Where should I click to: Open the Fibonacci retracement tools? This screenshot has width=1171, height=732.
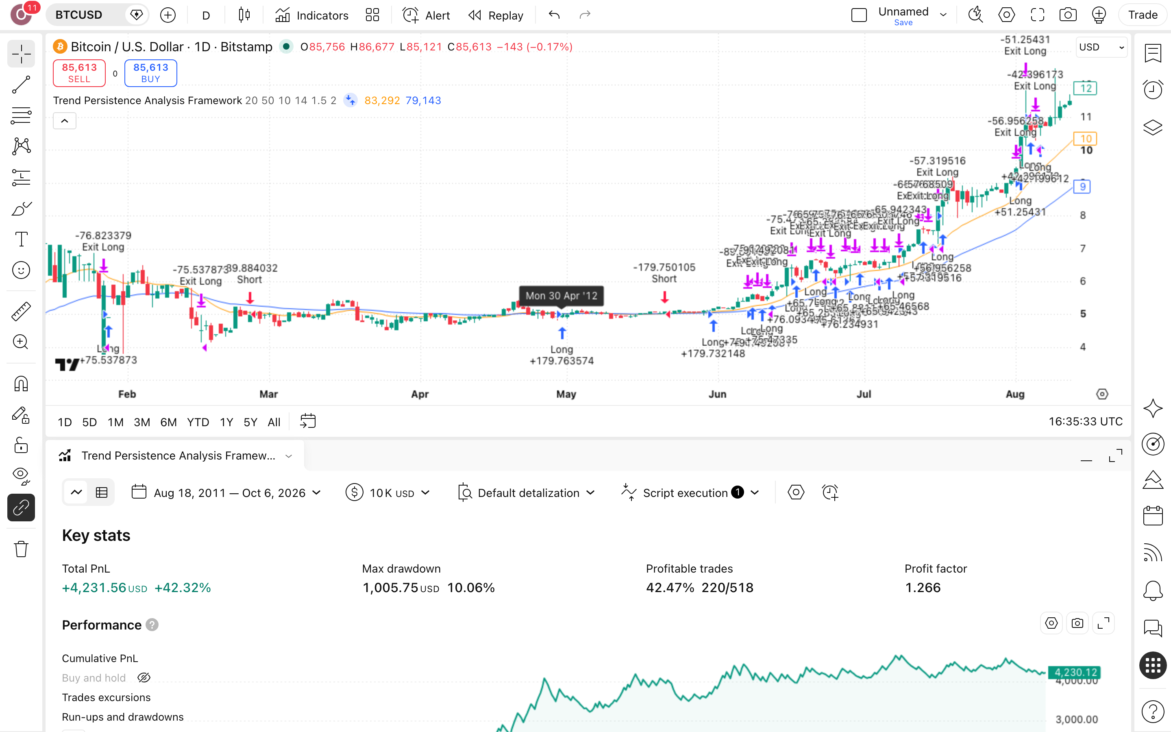point(21,115)
